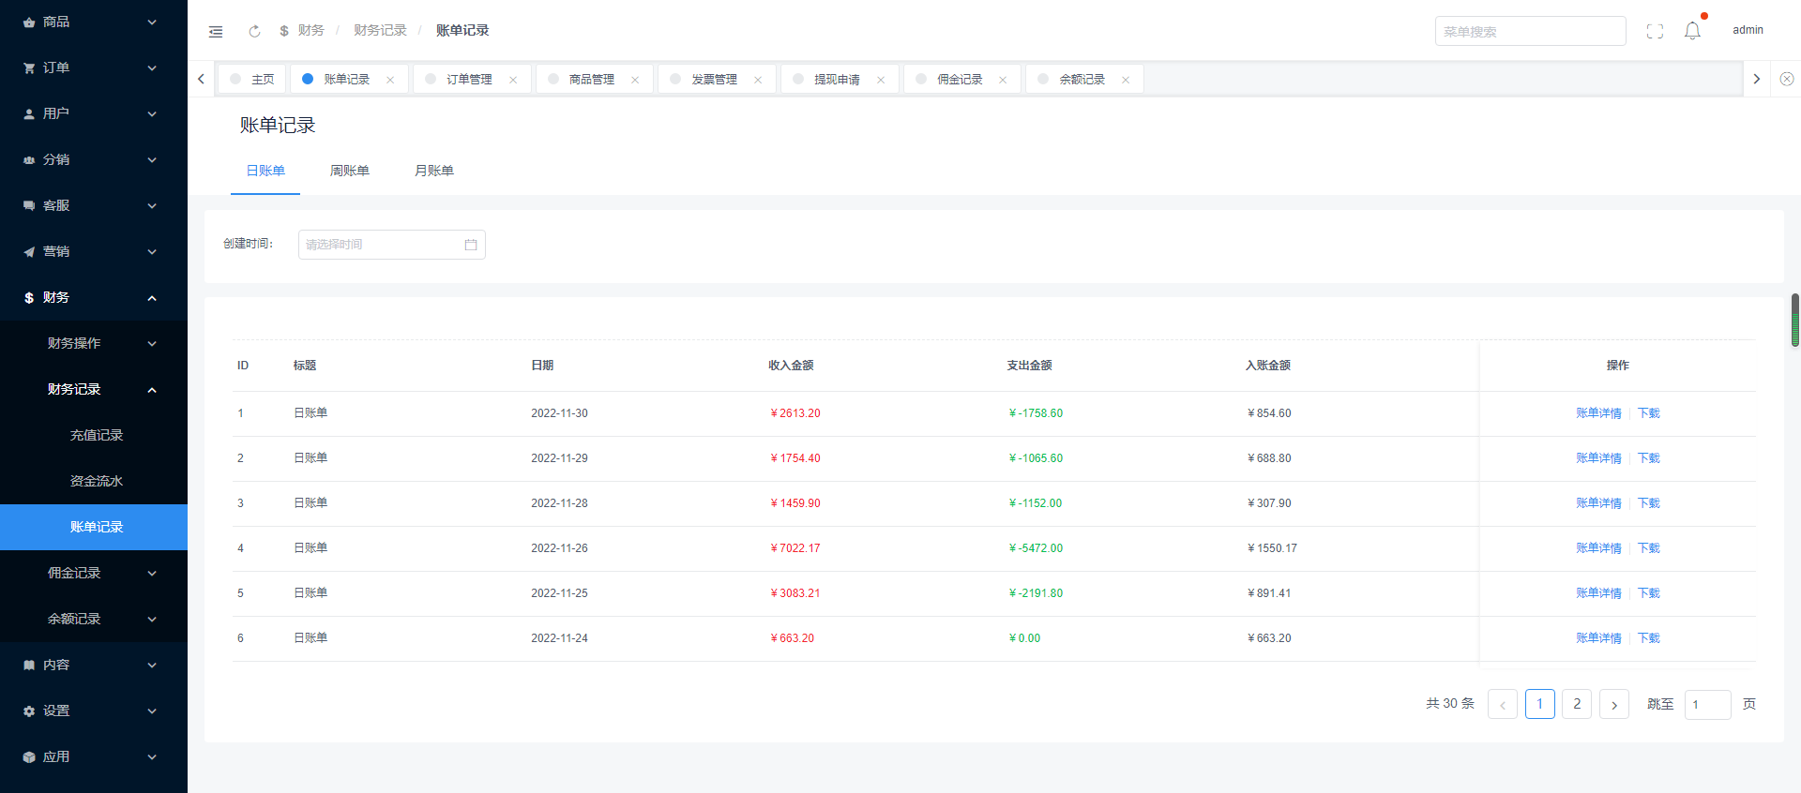This screenshot has width=1801, height=793.
Task: Switch to the 周账单 tab
Action: (x=349, y=171)
